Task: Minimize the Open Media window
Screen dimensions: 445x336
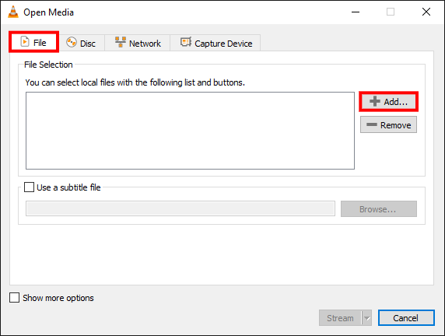Action: pos(356,12)
